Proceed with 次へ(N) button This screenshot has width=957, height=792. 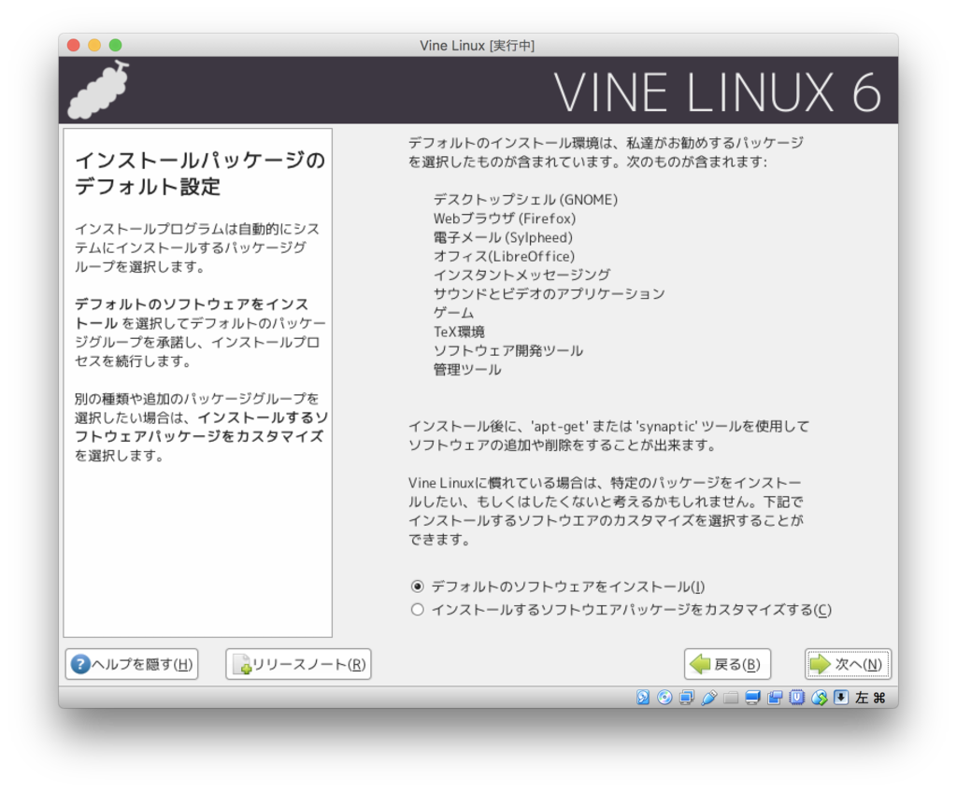click(x=848, y=664)
